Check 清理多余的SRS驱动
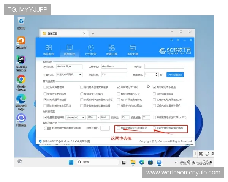 (118, 105)
